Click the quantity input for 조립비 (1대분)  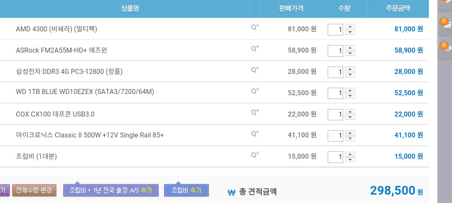[335, 157]
